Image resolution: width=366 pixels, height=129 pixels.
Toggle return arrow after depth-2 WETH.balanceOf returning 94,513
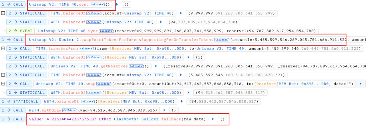point(189,93)
